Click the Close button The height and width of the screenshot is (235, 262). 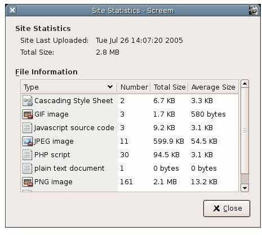(227, 209)
